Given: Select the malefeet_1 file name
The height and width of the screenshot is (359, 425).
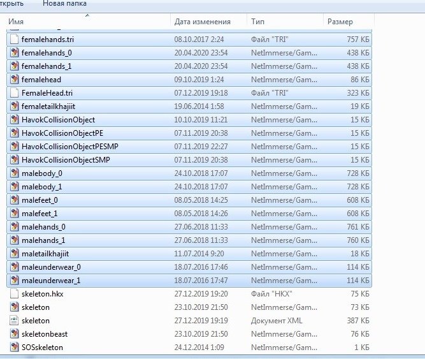Looking at the screenshot, I should pos(40,214).
